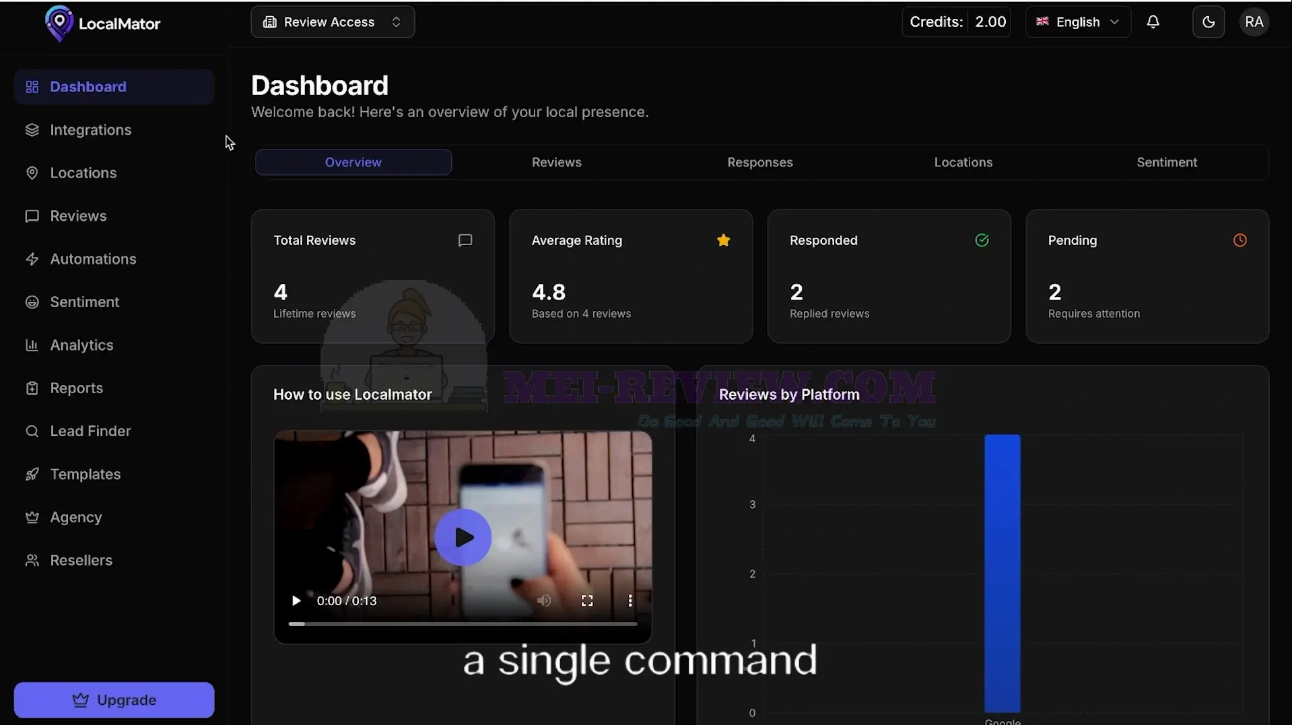Click the 'Requires attention' text
The image size is (1292, 725).
pos(1093,314)
